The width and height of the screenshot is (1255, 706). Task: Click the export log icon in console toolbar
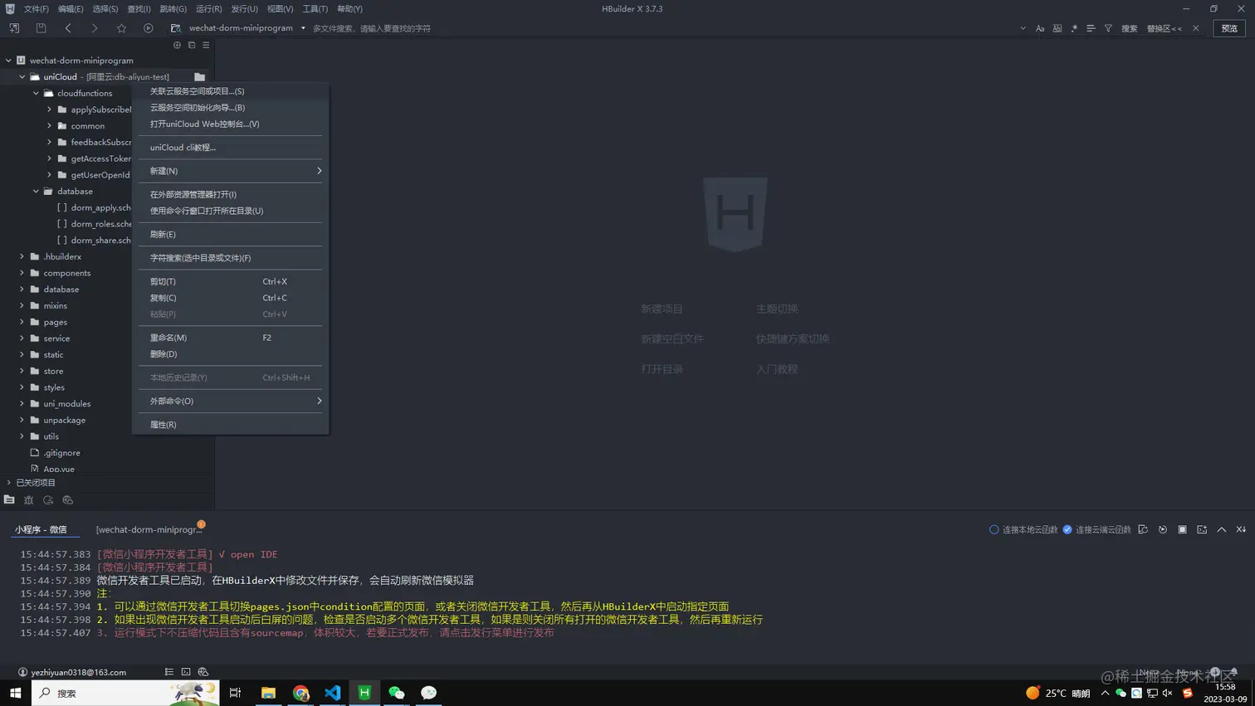[1202, 529]
